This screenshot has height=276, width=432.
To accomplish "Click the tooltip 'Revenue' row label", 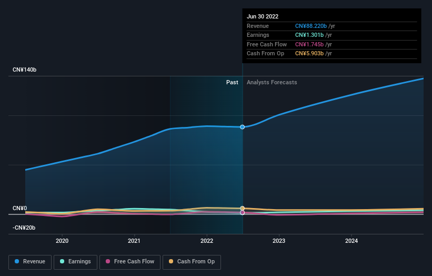I will pos(258,26).
